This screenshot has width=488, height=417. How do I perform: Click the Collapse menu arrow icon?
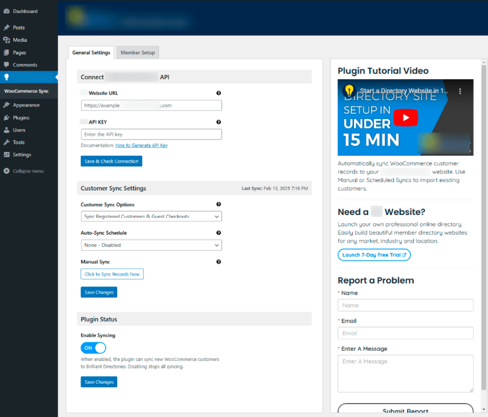[x=7, y=171]
